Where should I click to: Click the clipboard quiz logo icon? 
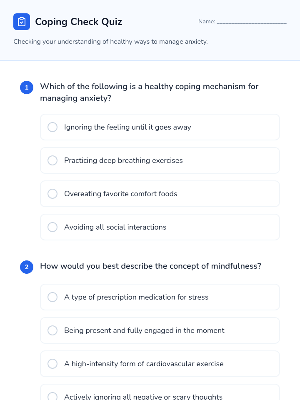coord(22,22)
